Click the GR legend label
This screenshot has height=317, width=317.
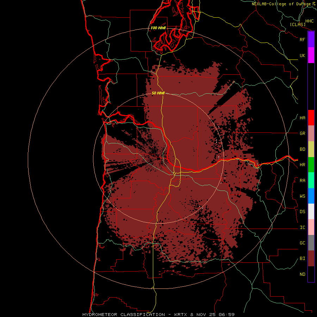point(302,133)
